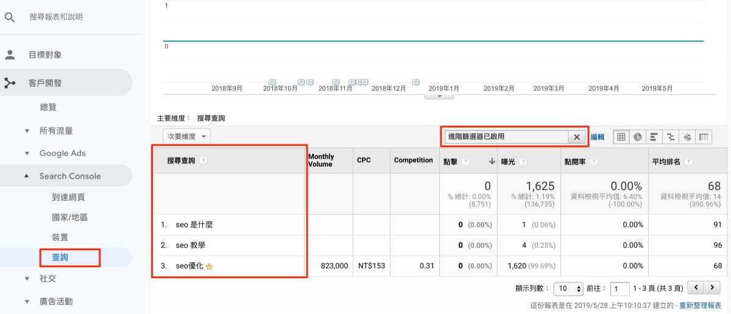Click the star icon beside seo優化
The width and height of the screenshot is (731, 314).
(210, 267)
